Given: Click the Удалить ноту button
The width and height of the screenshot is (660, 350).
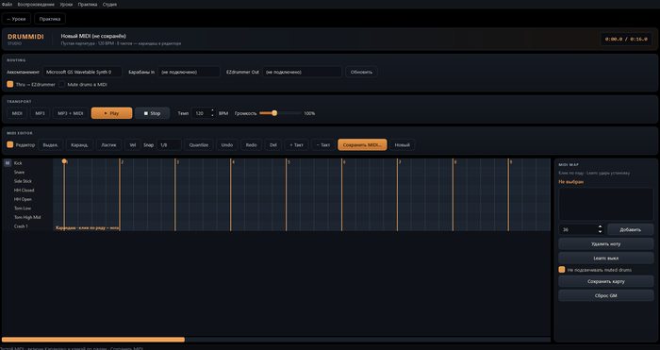Looking at the screenshot, I should [605, 243].
